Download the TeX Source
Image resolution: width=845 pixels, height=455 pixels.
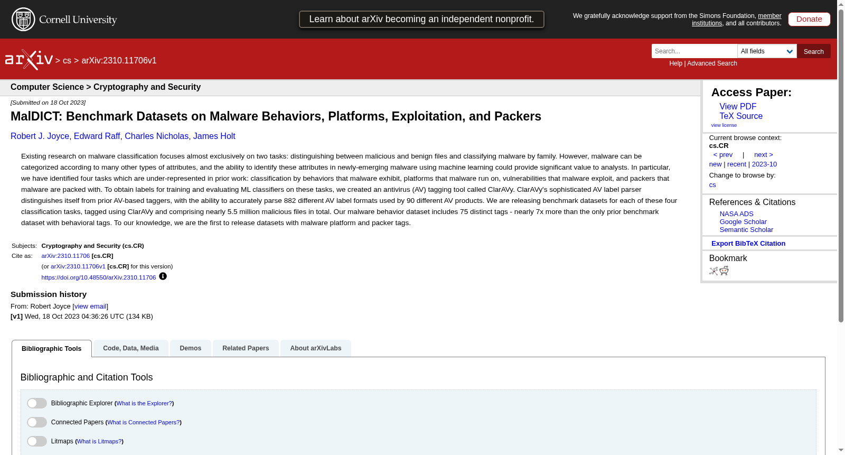[x=741, y=116]
